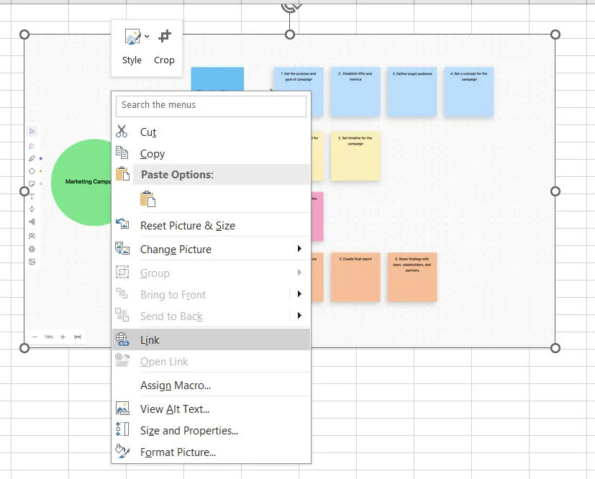Click the scissors Cut icon

[122, 131]
